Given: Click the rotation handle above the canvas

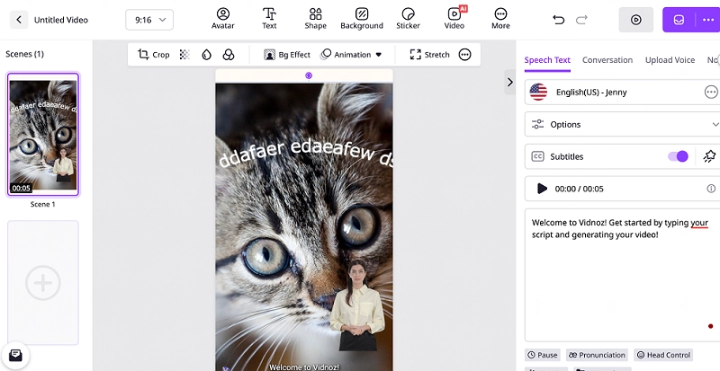Looking at the screenshot, I should pyautogui.click(x=309, y=75).
